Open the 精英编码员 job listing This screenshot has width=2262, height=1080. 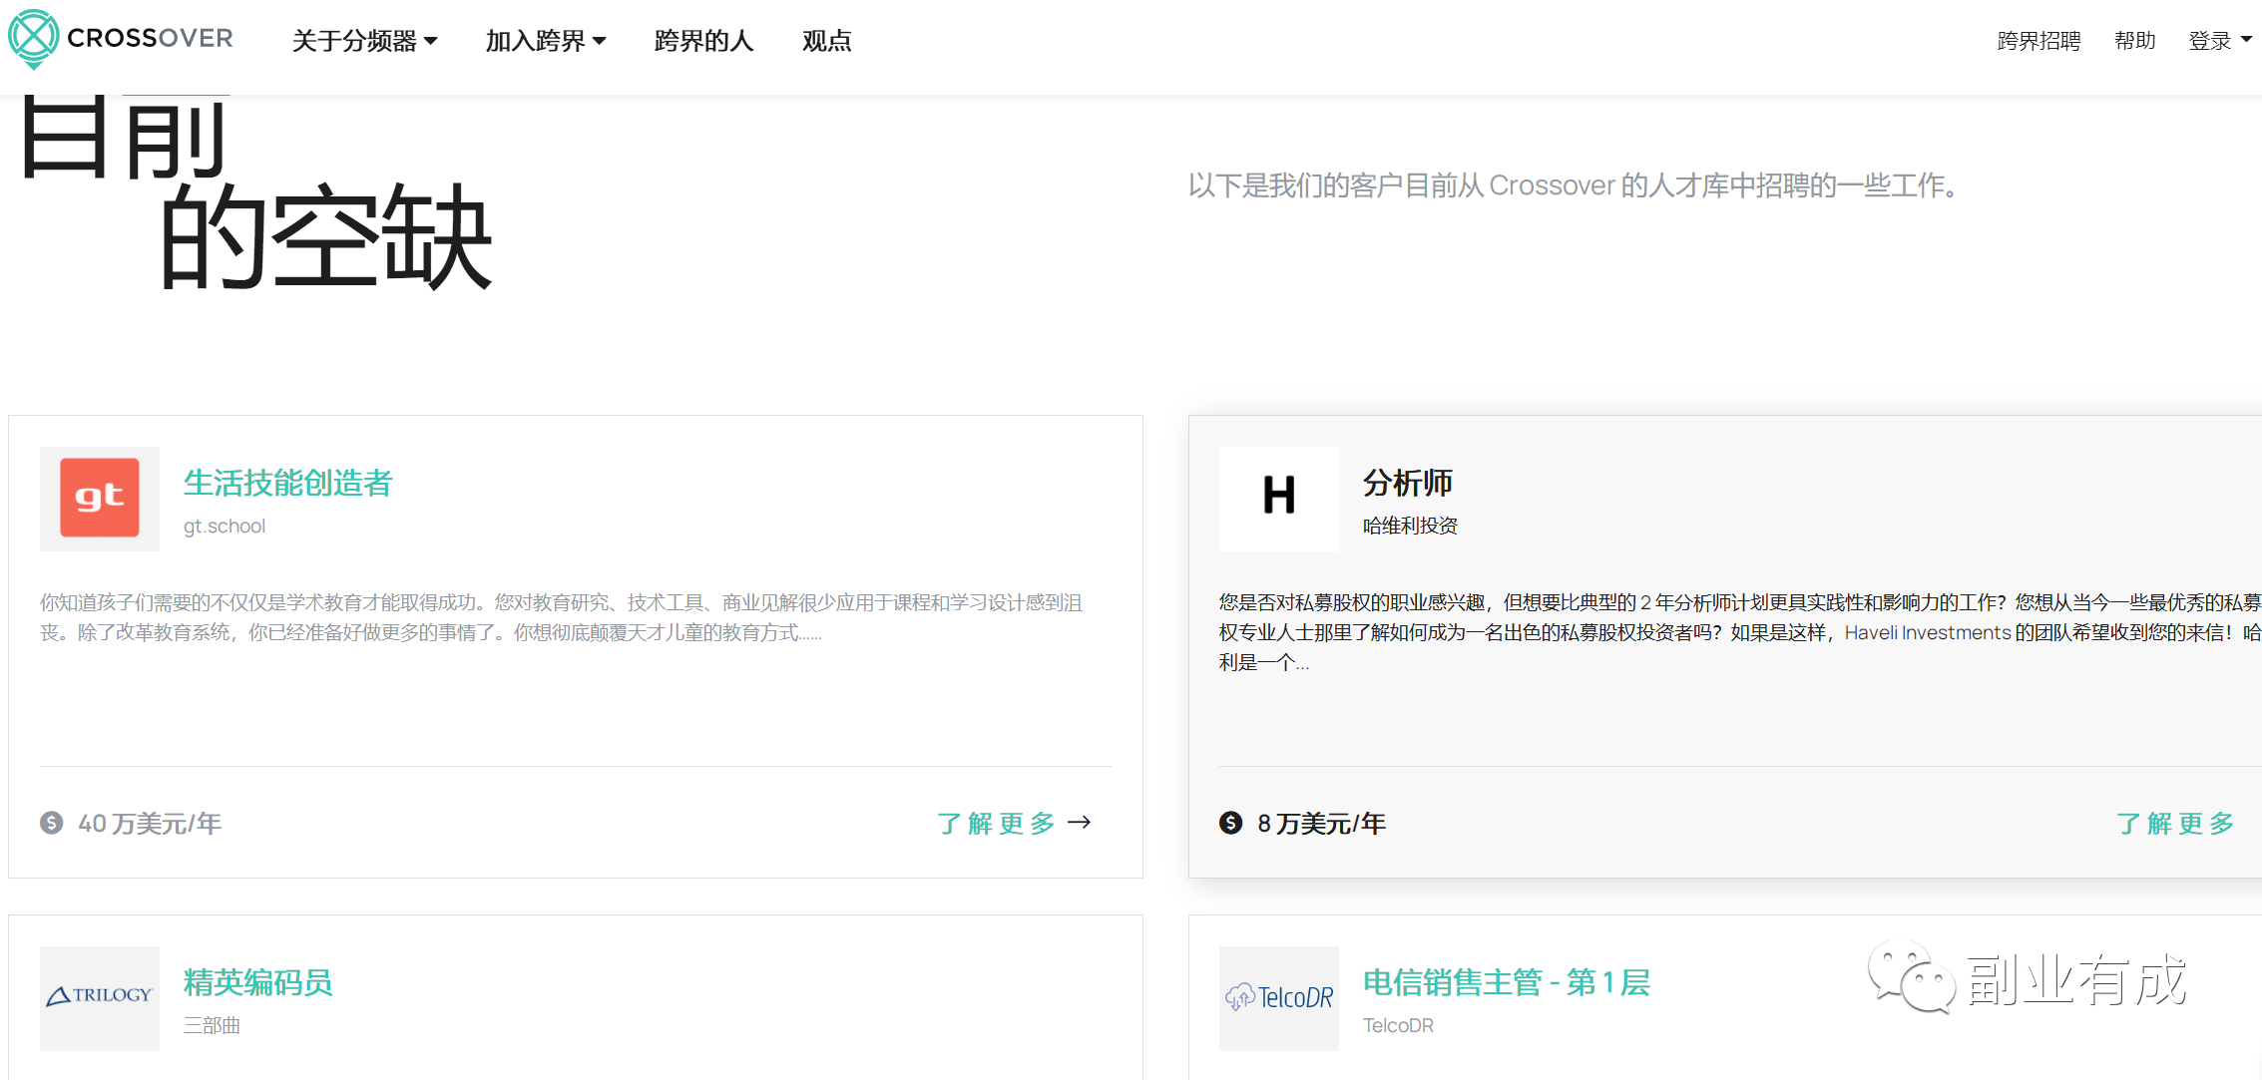pos(258,982)
